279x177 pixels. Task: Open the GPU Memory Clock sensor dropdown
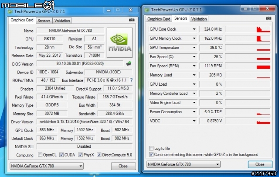[x=194, y=38]
